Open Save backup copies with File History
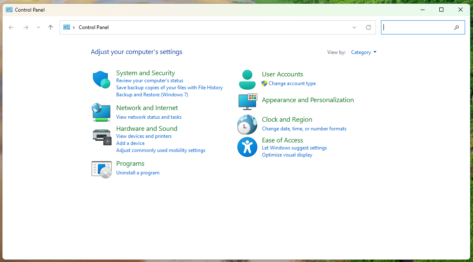Screen dimensions: 473x262 click(x=169, y=88)
